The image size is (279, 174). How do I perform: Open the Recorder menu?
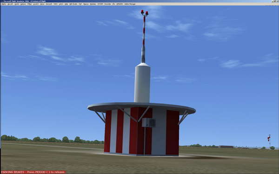point(108,4)
